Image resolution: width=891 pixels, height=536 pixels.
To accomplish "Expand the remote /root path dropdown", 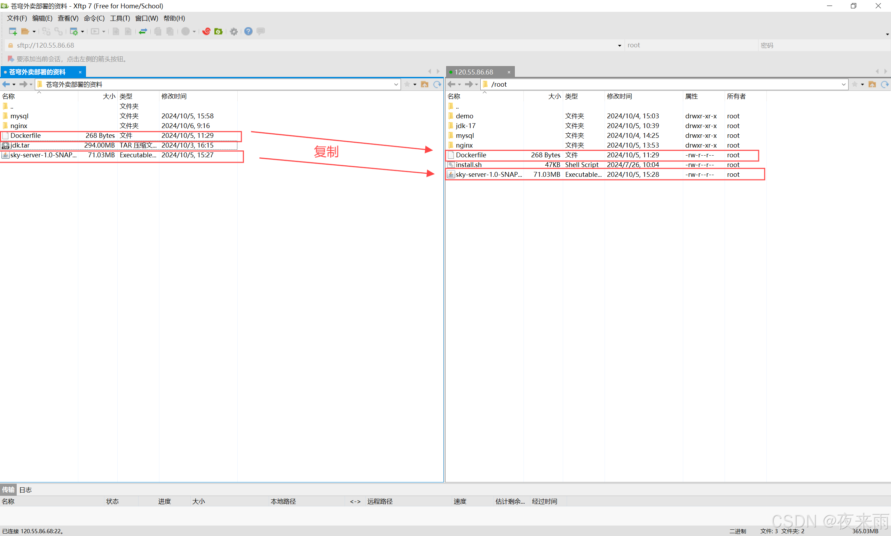I will tap(843, 84).
